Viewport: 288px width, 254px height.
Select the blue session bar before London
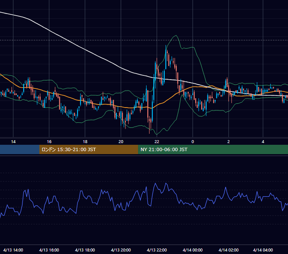pos(19,149)
